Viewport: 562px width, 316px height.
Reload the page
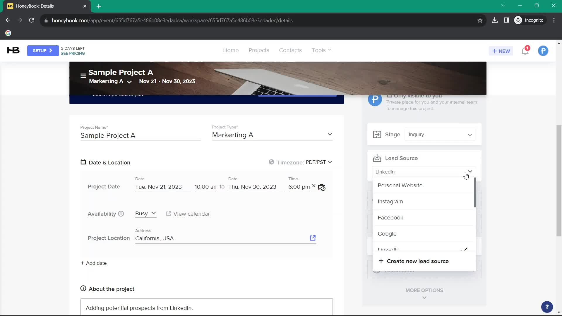pyautogui.click(x=32, y=20)
